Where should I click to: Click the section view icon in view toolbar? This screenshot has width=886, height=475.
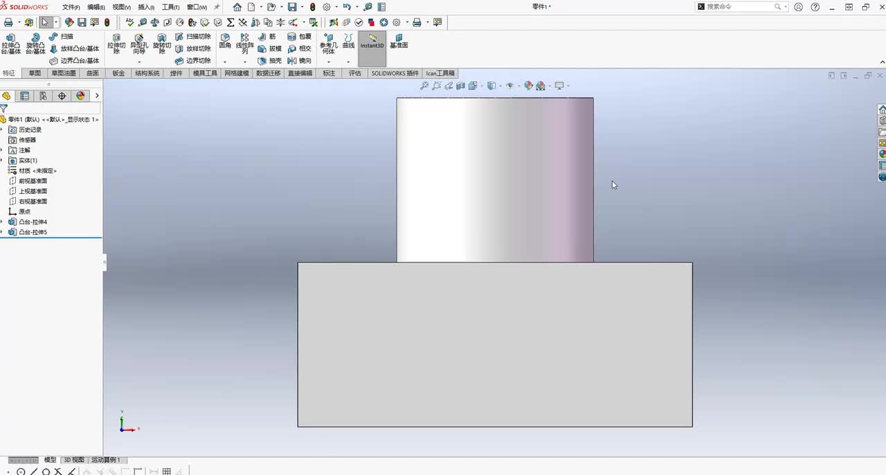(x=460, y=86)
